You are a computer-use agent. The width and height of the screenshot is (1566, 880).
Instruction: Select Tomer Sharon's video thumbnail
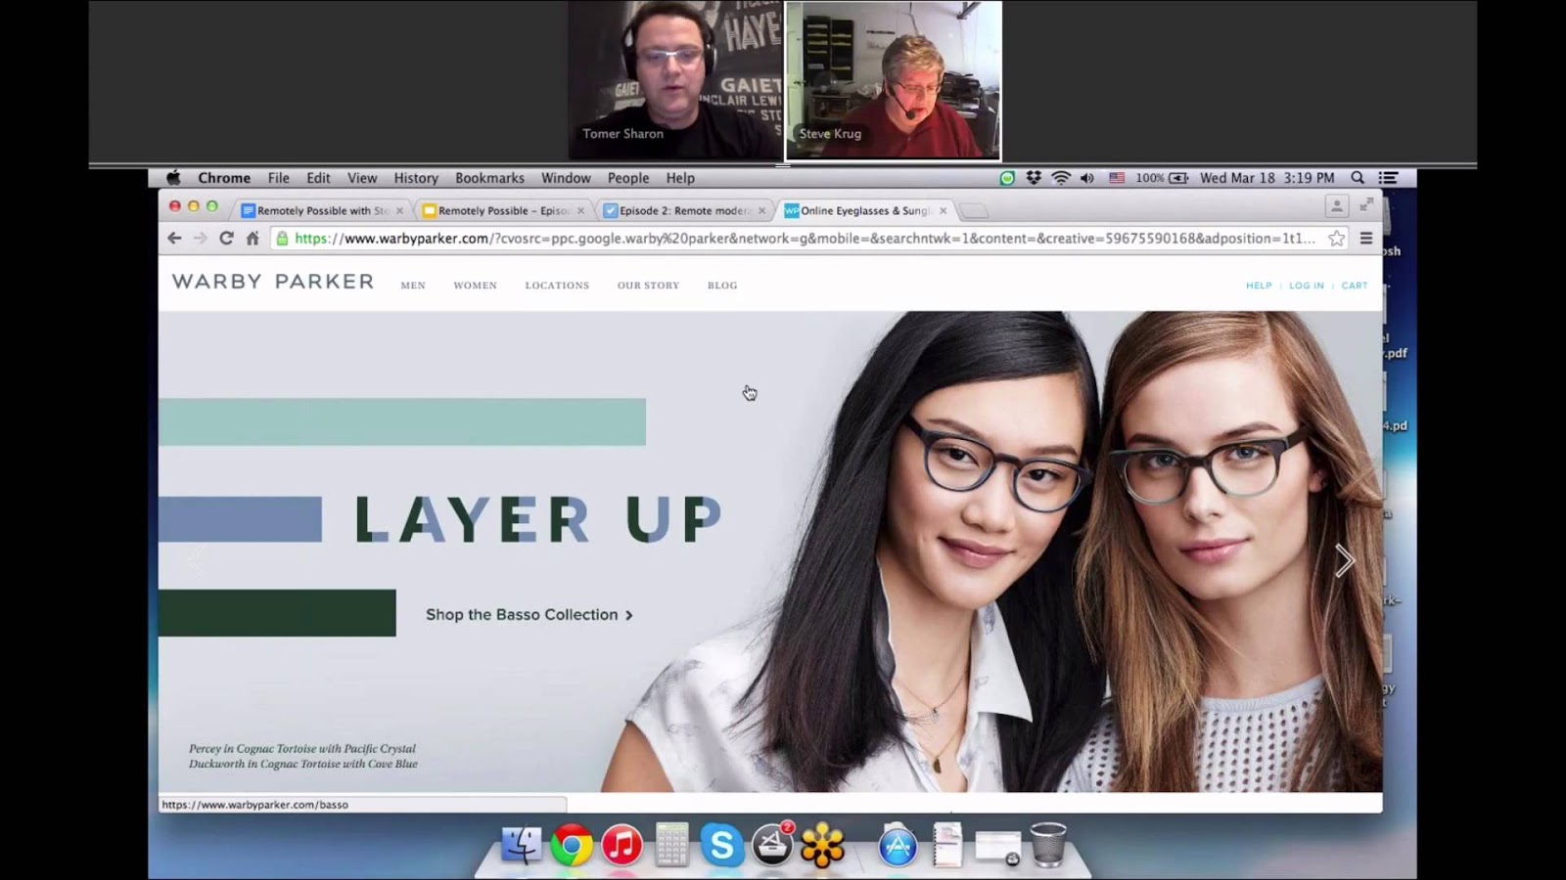(x=675, y=80)
